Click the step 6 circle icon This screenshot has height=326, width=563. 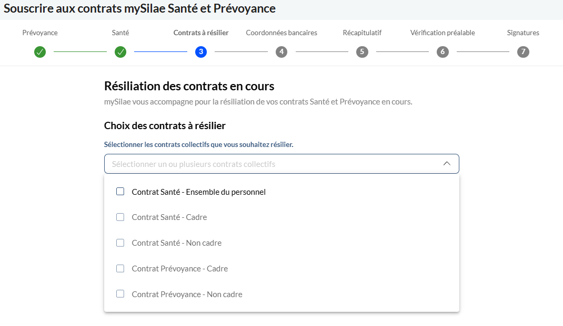tap(443, 52)
